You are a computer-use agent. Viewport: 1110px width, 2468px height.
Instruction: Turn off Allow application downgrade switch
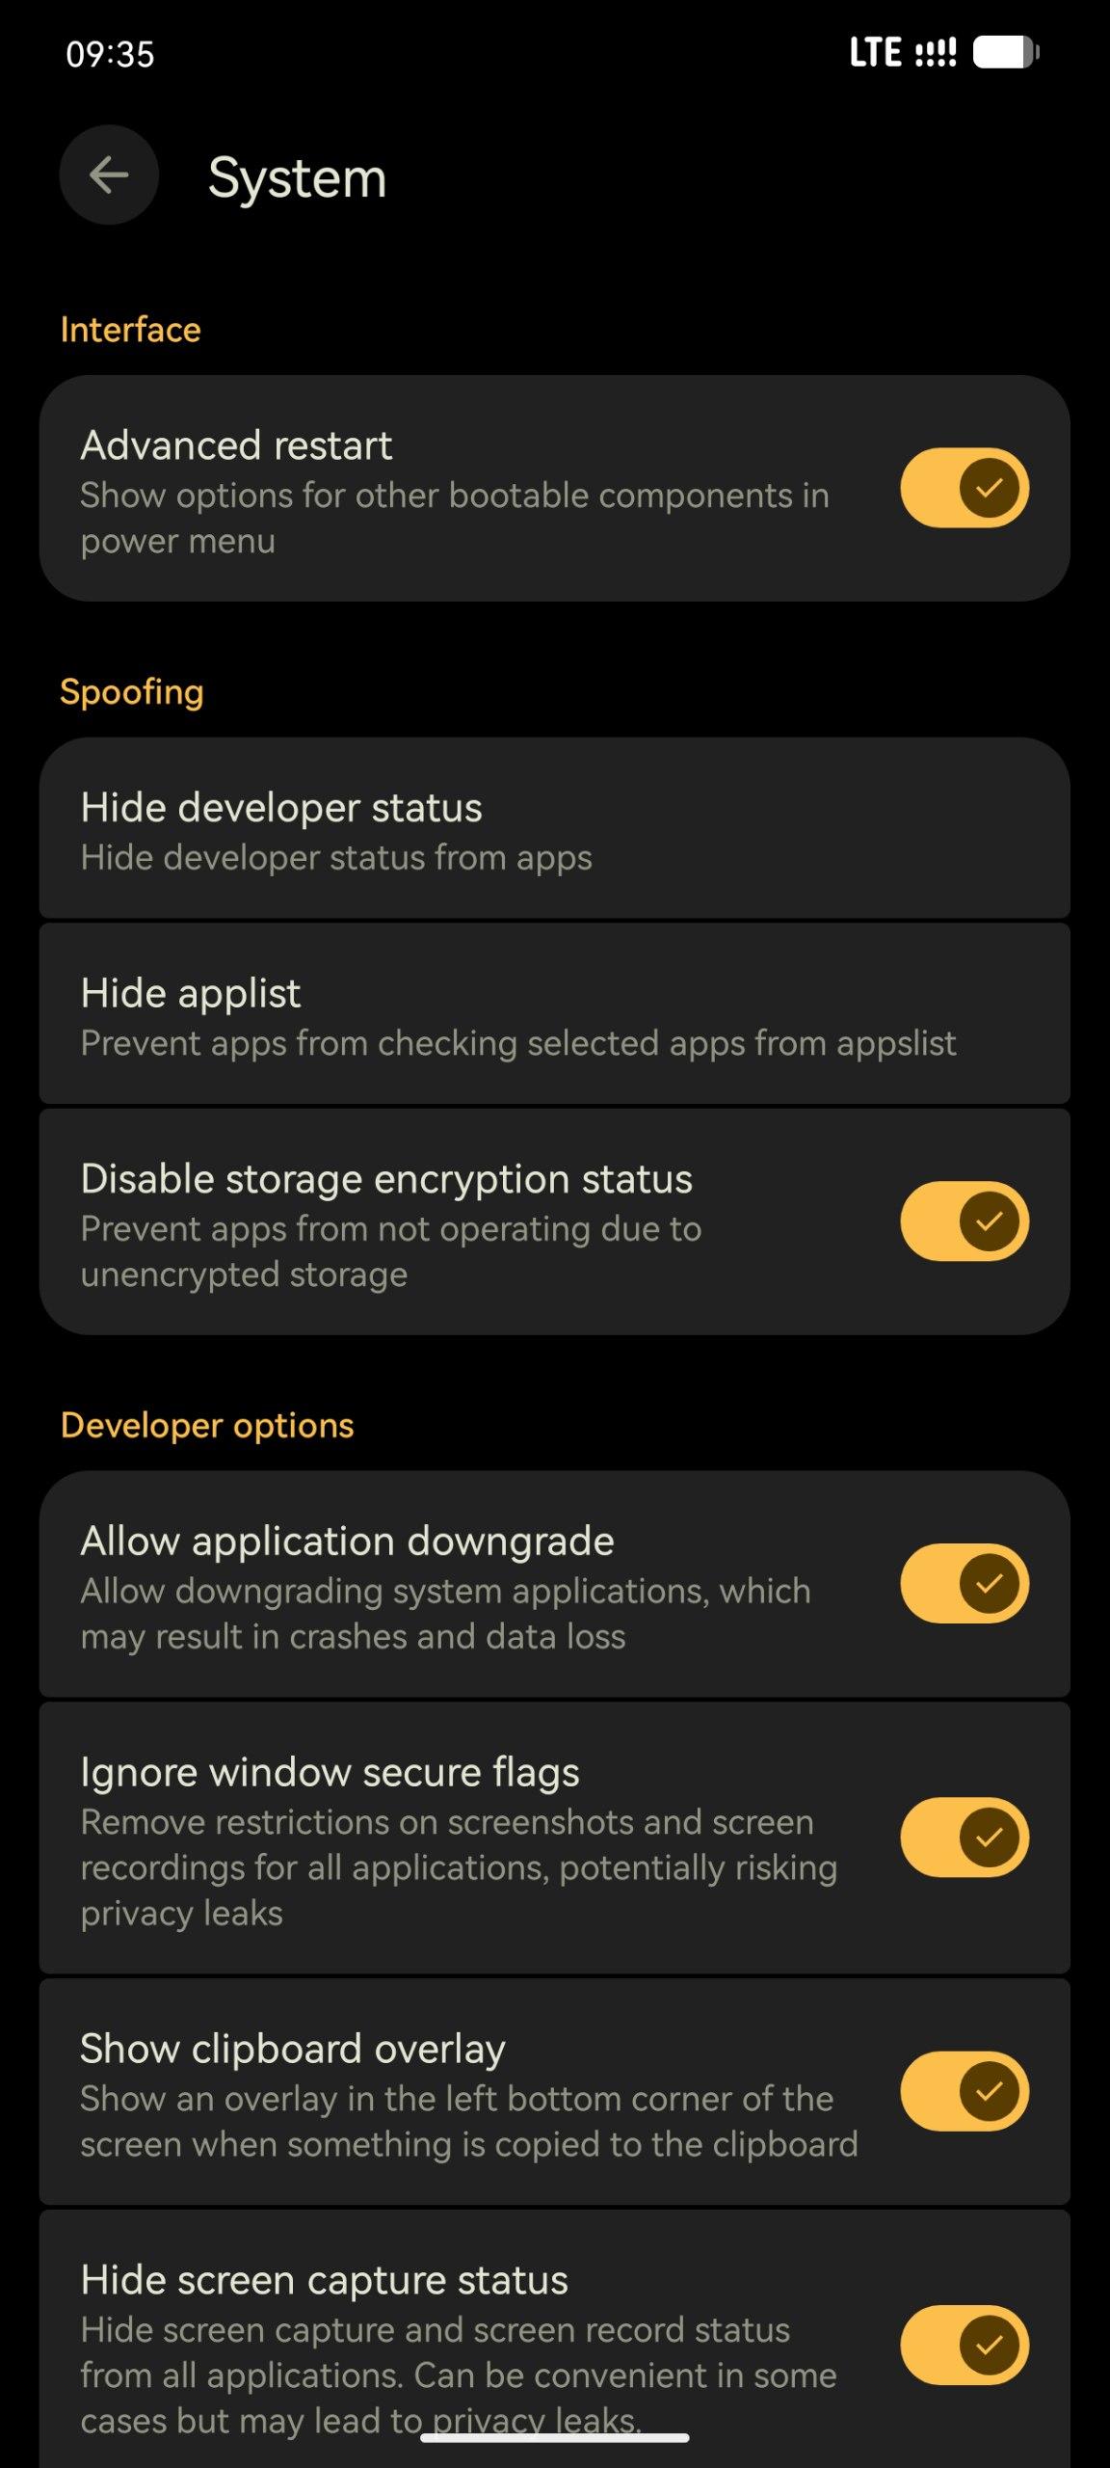point(965,1583)
